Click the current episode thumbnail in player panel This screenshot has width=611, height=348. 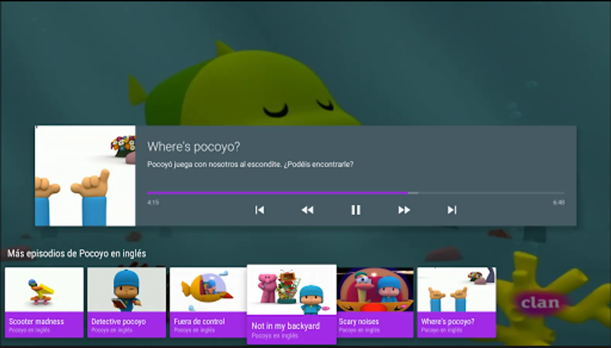pos(85,176)
